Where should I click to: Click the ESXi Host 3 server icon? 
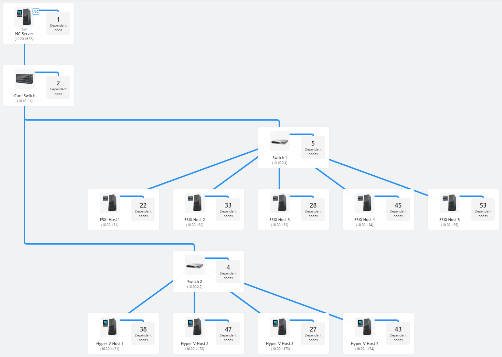[x=279, y=203]
